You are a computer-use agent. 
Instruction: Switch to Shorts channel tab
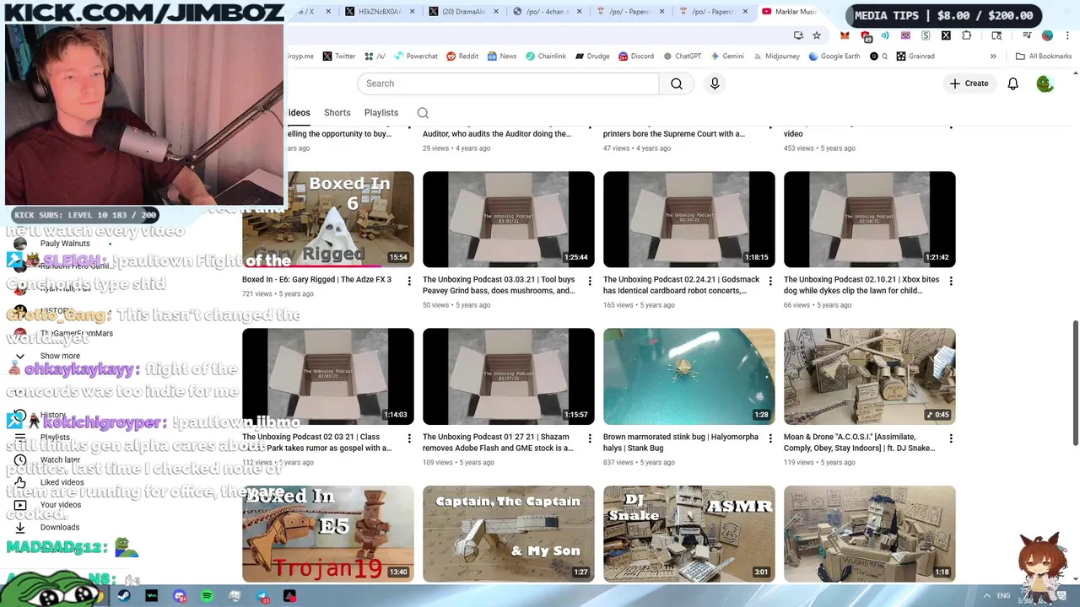[337, 113]
